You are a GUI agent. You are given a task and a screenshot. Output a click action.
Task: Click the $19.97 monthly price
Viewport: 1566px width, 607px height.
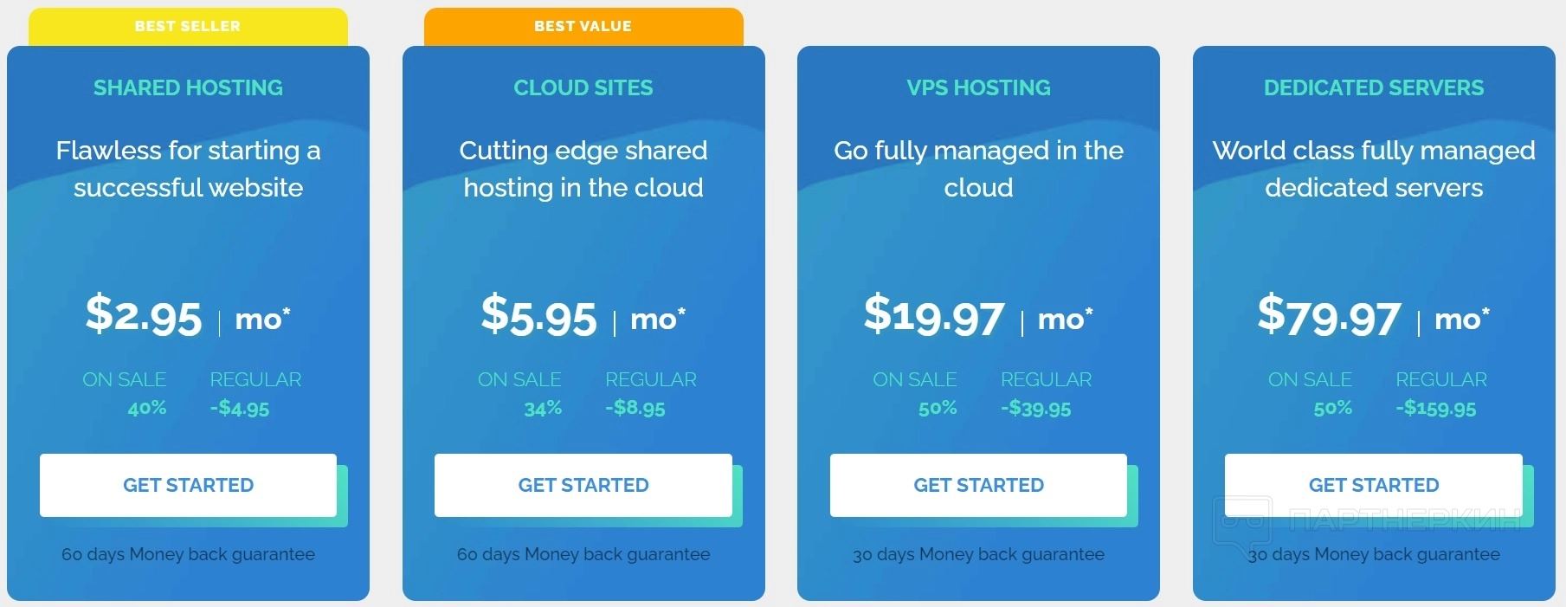[x=934, y=315]
